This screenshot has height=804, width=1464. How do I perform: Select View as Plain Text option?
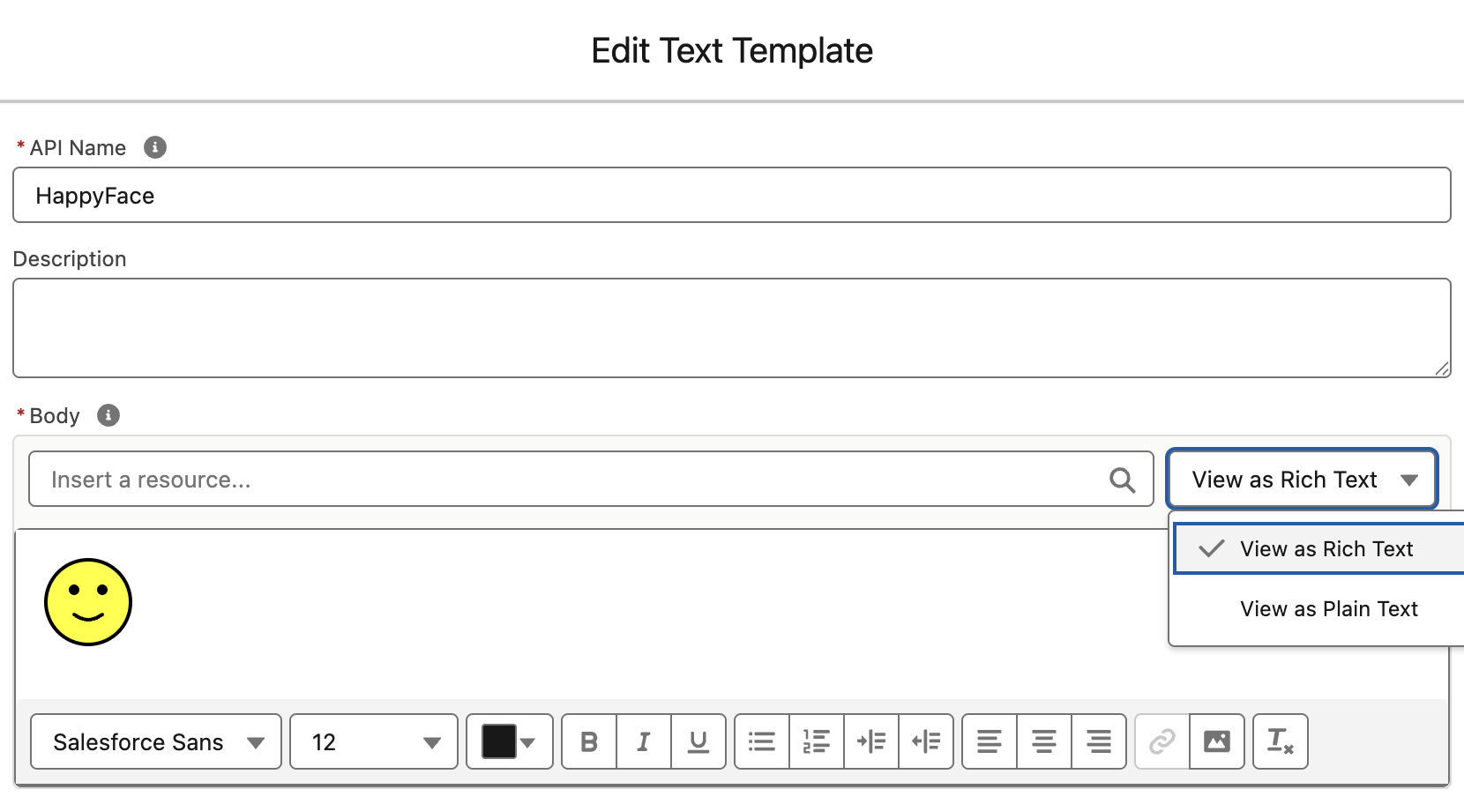[x=1328, y=609]
